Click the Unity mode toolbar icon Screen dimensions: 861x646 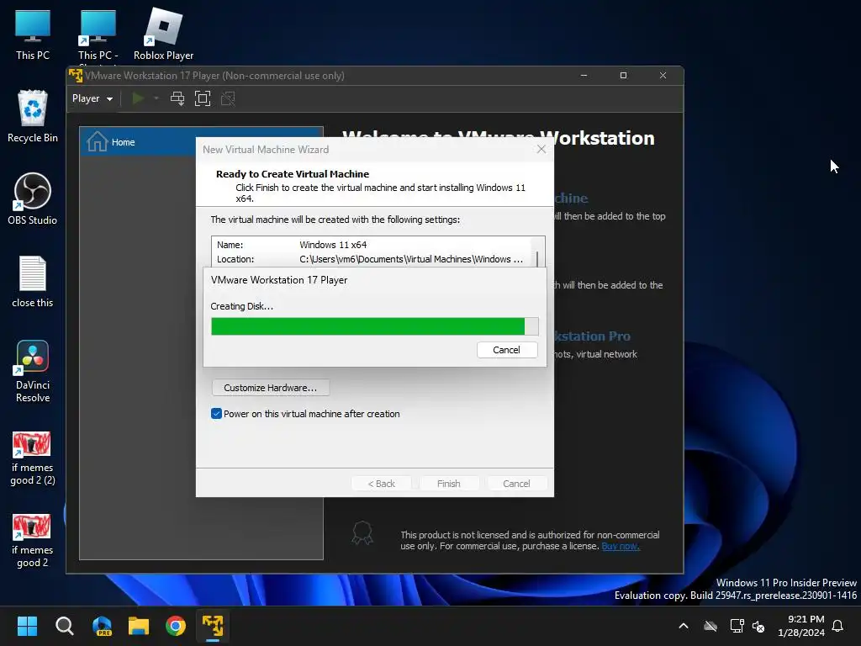coord(228,98)
